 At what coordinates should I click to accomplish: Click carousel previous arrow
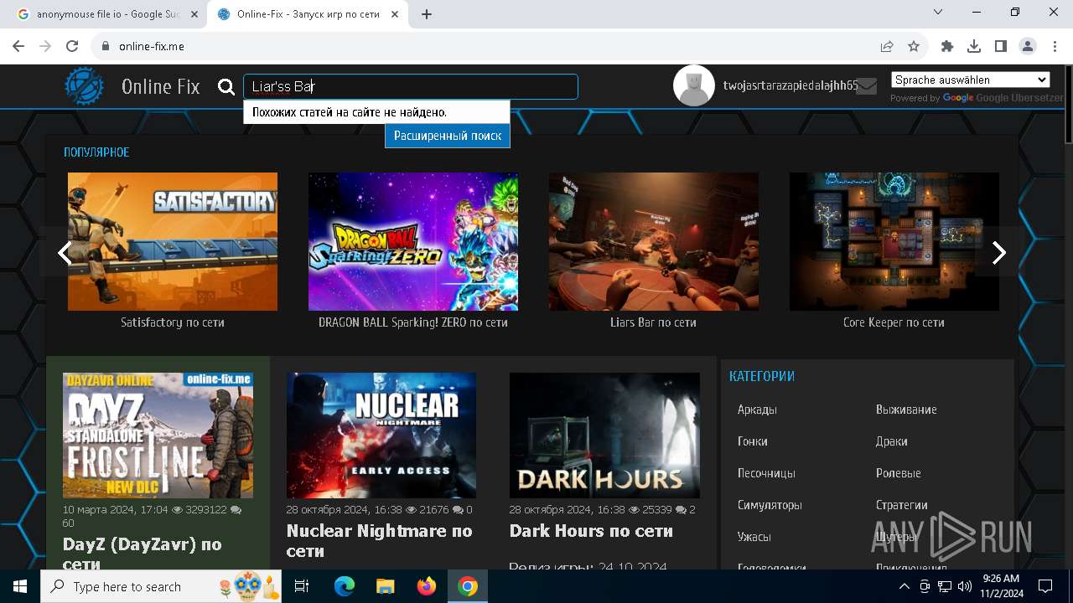(64, 253)
